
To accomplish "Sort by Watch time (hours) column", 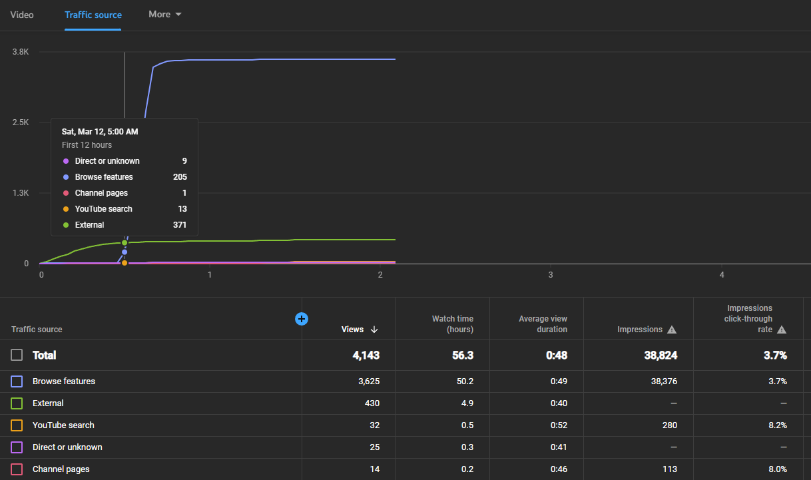I will (x=453, y=324).
